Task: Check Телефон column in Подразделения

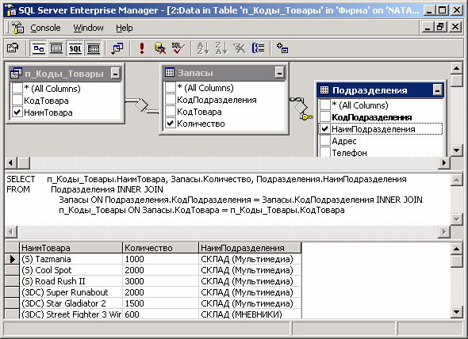Action: (x=324, y=152)
